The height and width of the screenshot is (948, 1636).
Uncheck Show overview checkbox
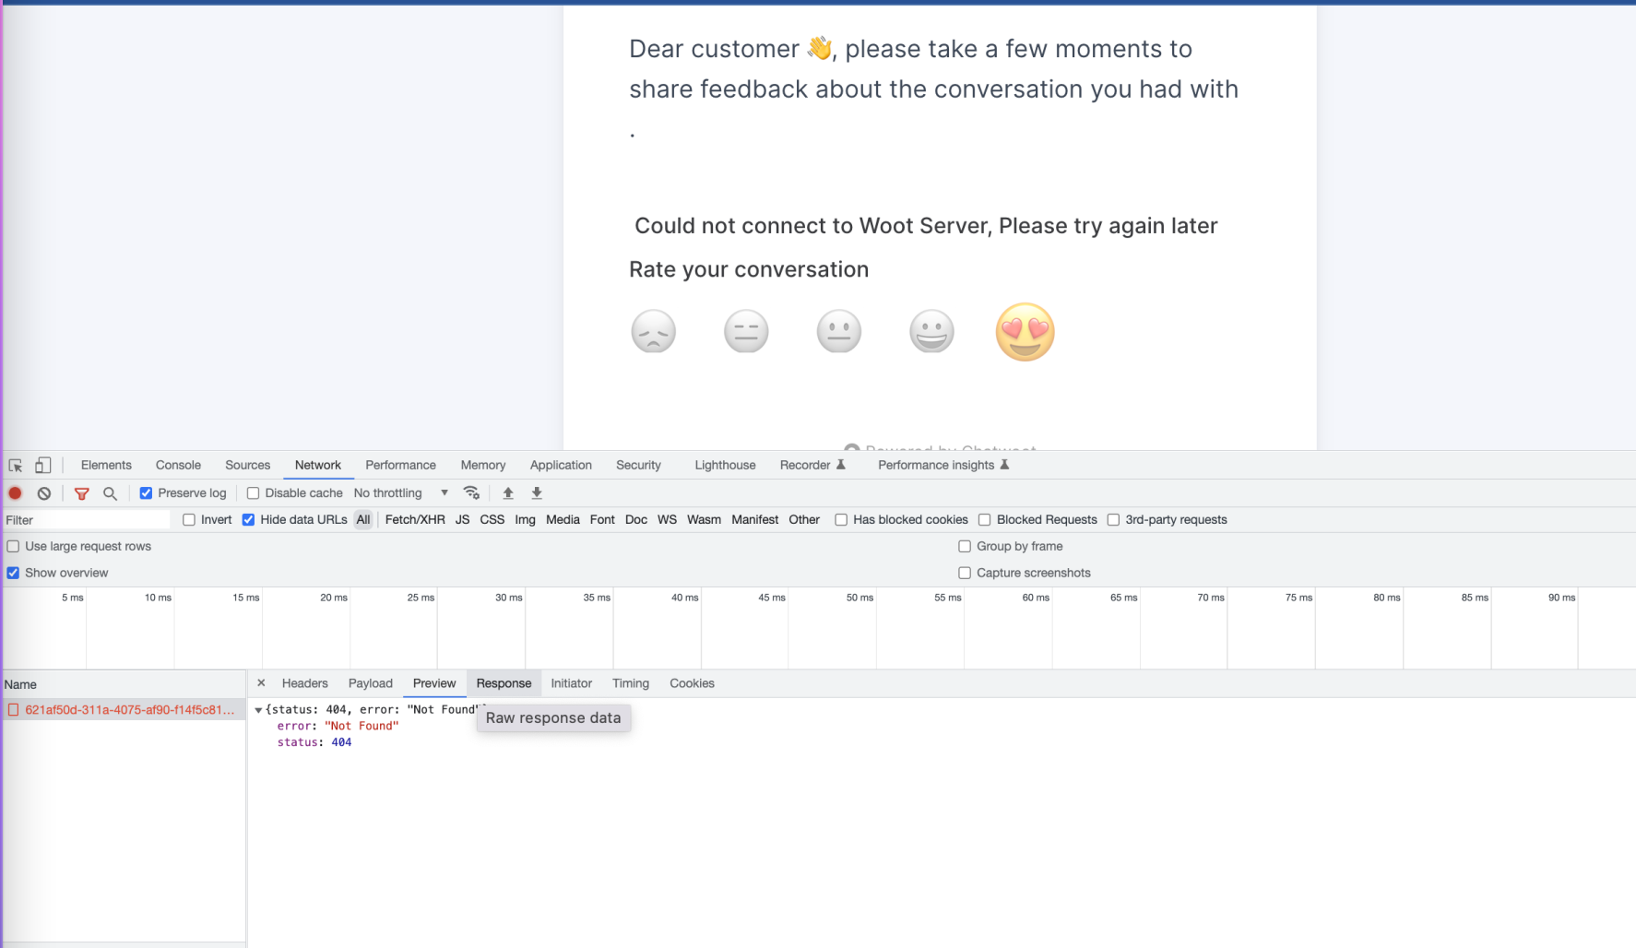click(x=13, y=573)
